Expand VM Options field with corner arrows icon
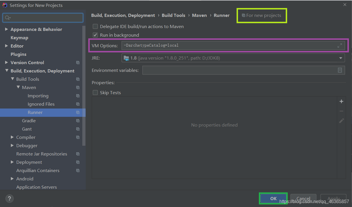352x207 pixels. (340, 45)
